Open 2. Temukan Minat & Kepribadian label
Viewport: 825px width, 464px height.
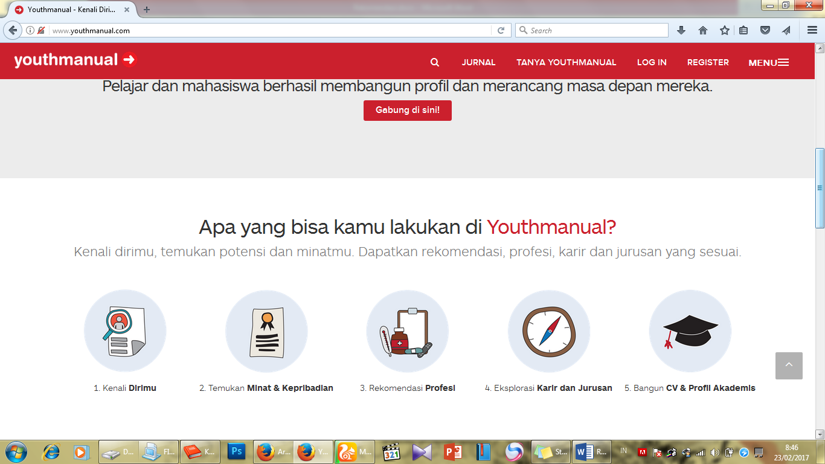[266, 388]
